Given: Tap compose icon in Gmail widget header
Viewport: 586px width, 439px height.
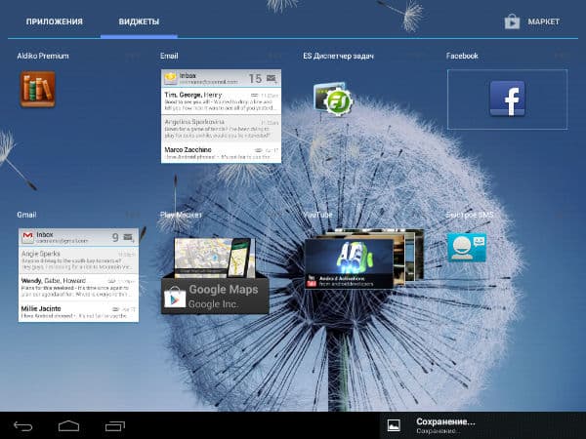Looking at the screenshot, I should coord(129,237).
